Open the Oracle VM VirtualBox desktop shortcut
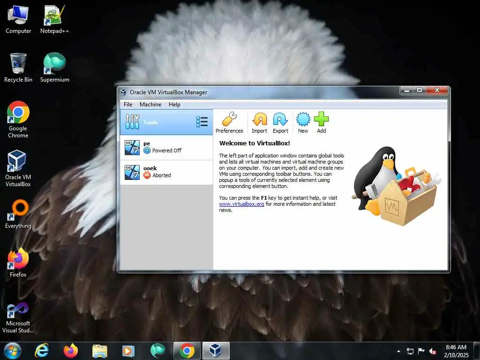This screenshot has width=480, height=360. [x=18, y=168]
